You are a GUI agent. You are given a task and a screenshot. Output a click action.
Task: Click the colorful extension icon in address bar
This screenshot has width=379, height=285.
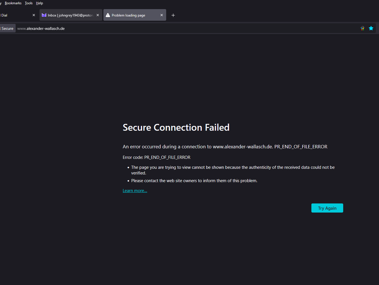coord(362,28)
